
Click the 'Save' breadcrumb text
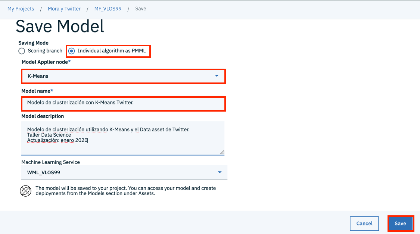click(141, 9)
